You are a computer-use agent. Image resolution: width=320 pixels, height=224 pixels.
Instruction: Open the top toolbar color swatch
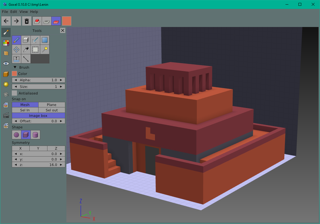pos(67,21)
